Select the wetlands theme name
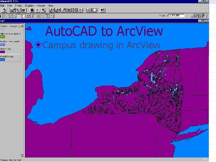Screen dimensions: 216x162 (x=10, y=34)
